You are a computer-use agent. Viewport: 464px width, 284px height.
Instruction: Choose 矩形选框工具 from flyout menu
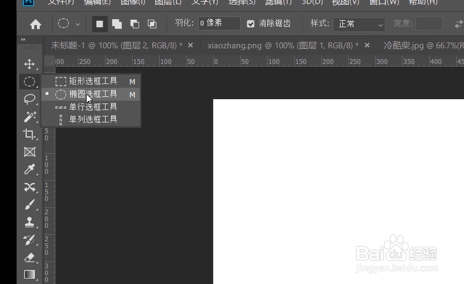coord(91,81)
